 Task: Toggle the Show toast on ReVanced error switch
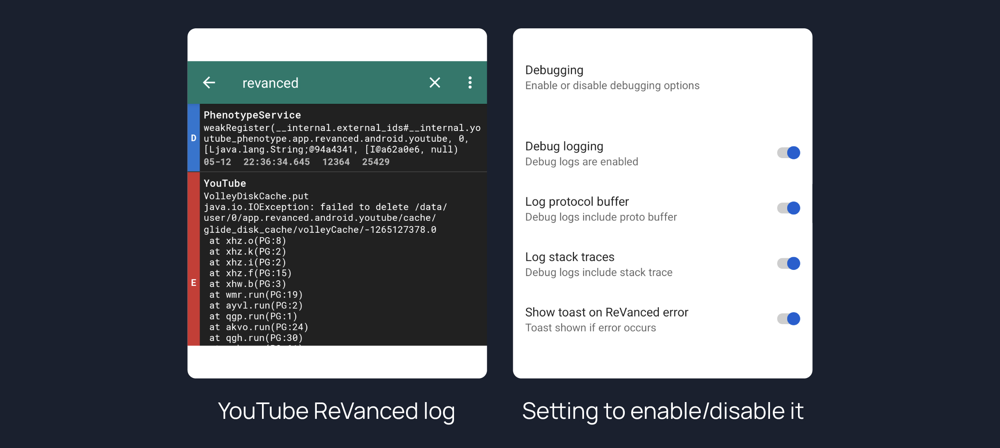pyautogui.click(x=788, y=319)
